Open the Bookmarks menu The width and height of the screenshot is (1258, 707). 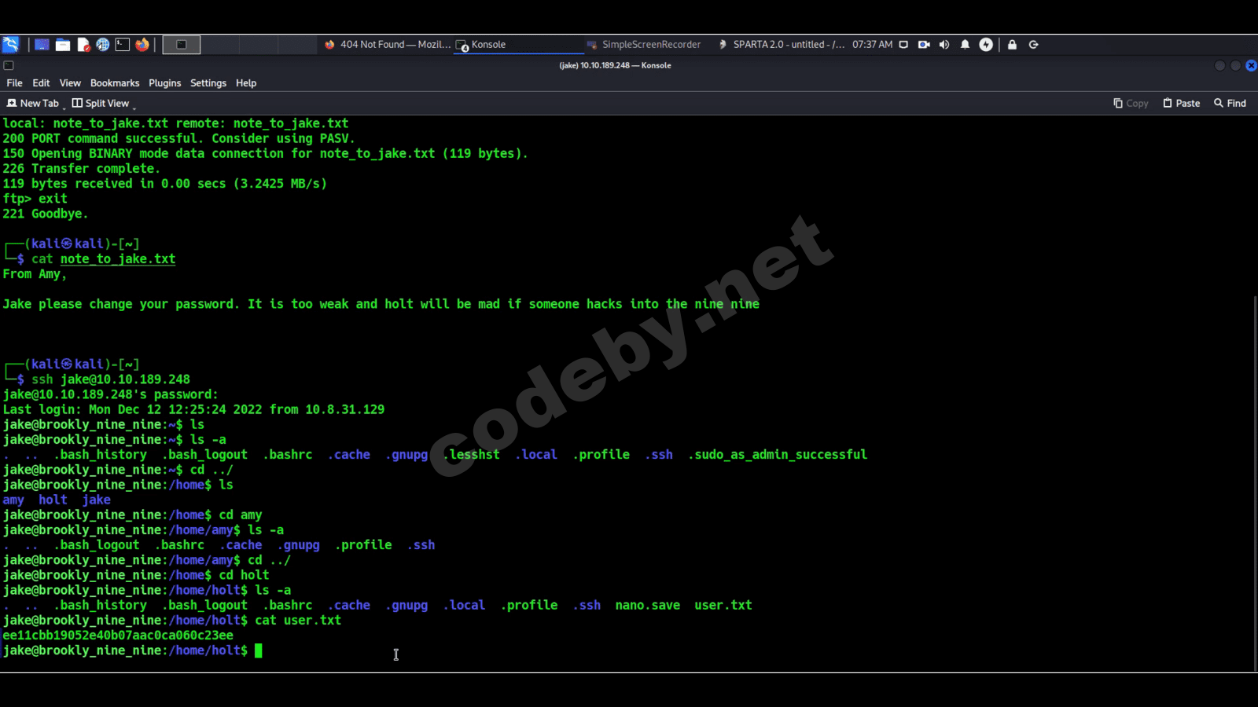[x=115, y=83]
